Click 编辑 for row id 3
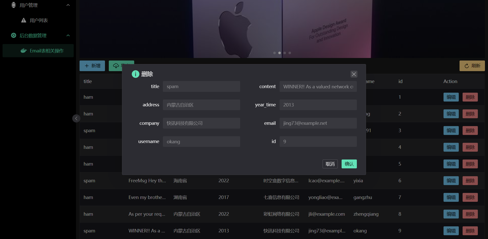 click(451, 131)
